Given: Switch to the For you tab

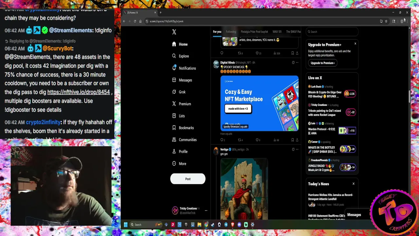Looking at the screenshot, I should (217, 32).
